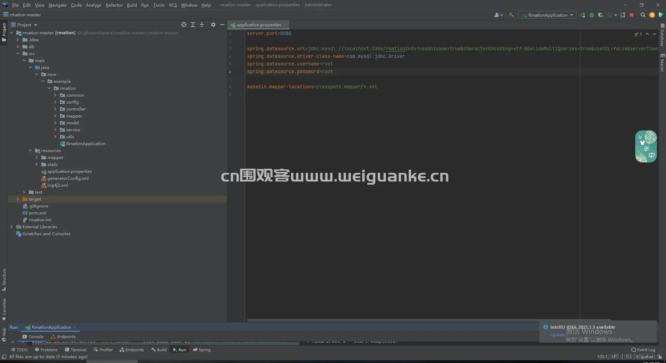Expand the test folder
666x363 pixels.
click(24, 192)
